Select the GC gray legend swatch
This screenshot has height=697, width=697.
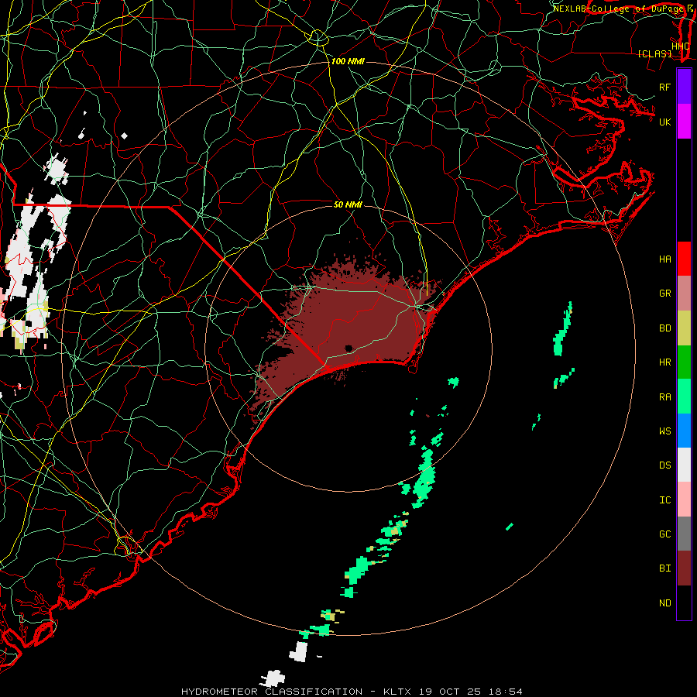tap(684, 534)
